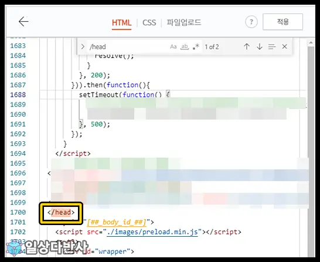This screenshot has height=262, width=320.
Task: Click the setTimeout(function() text
Action: coord(120,95)
